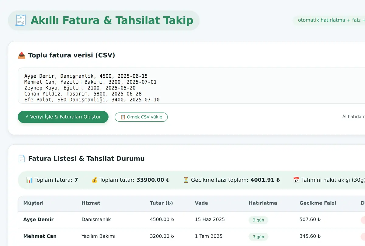The width and height of the screenshot is (365, 246).
Task: Select the Ayşe Demir customer cell
Action: point(38,219)
